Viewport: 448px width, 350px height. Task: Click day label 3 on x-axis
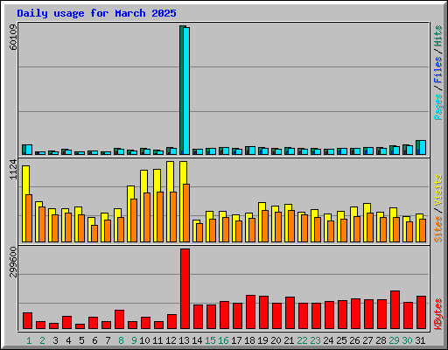55,340
